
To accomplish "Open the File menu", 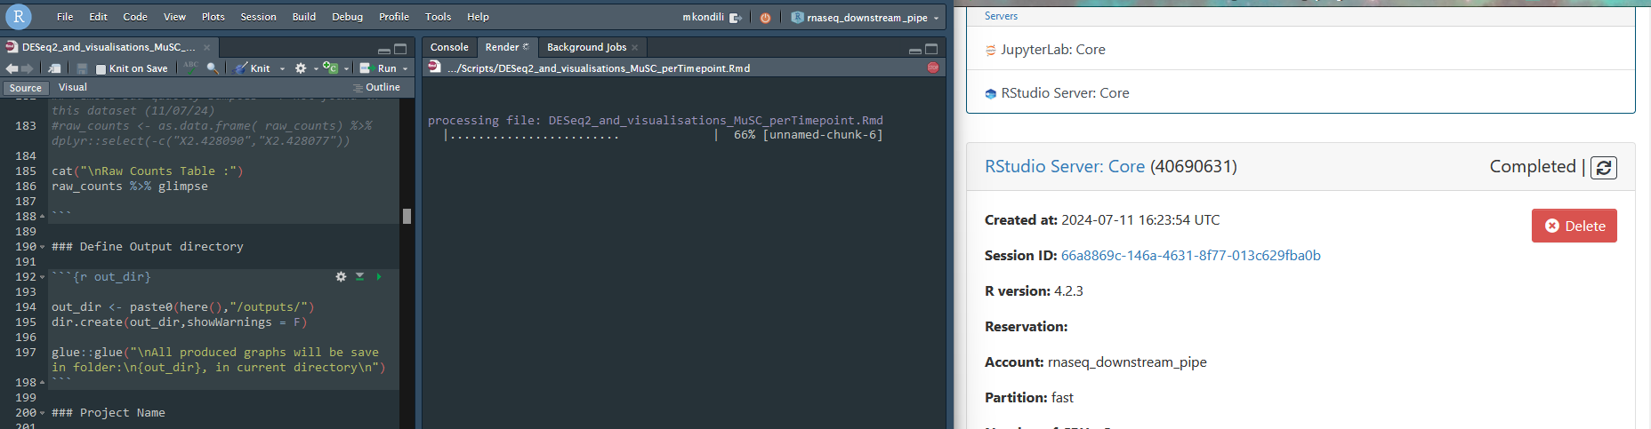I will tap(65, 17).
